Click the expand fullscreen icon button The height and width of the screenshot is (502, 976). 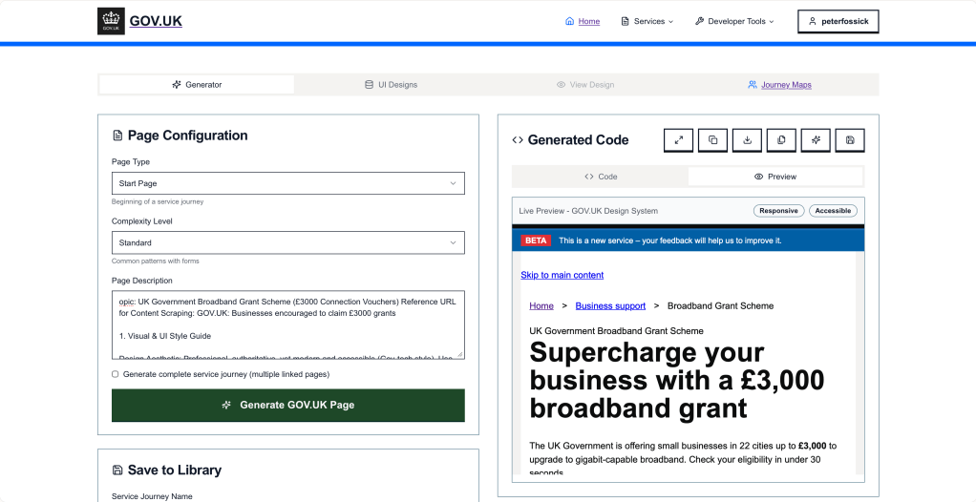(678, 140)
